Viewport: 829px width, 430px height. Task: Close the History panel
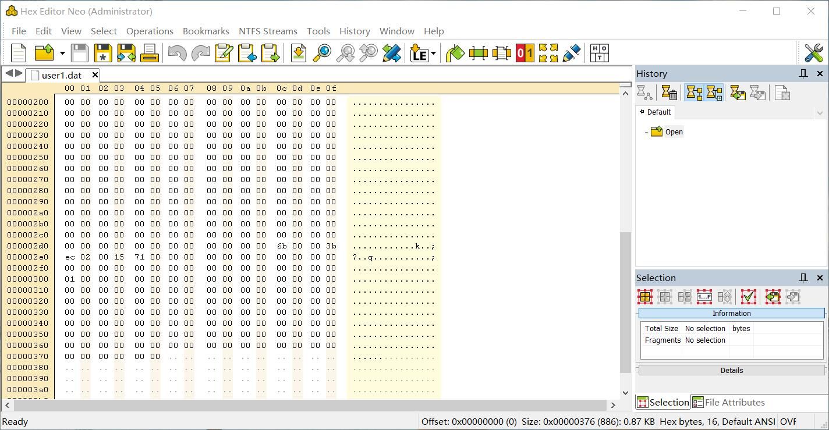click(820, 73)
